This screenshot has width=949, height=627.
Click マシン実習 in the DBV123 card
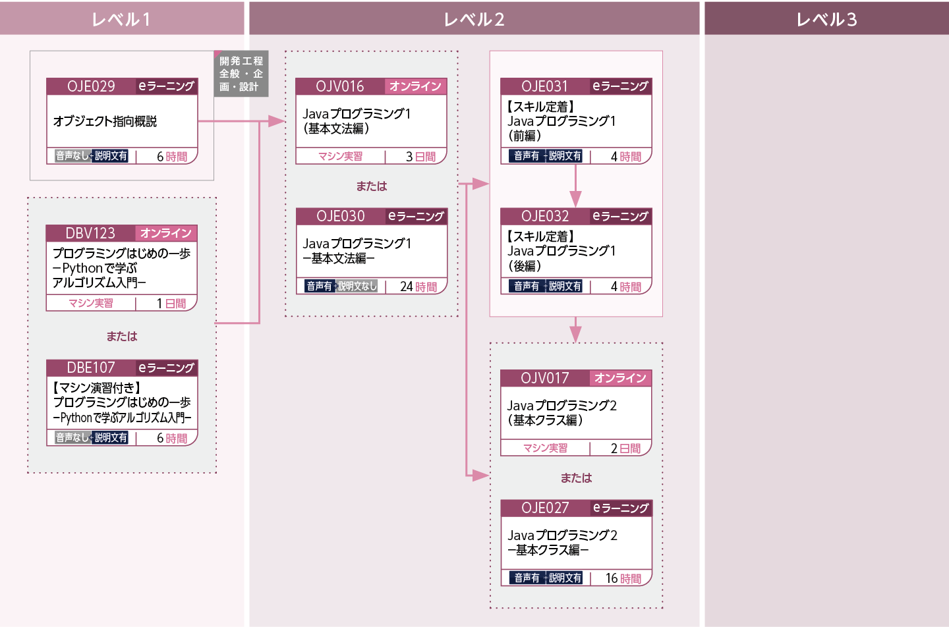[91, 303]
